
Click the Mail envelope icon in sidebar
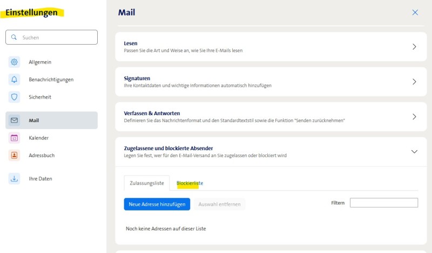coord(15,121)
